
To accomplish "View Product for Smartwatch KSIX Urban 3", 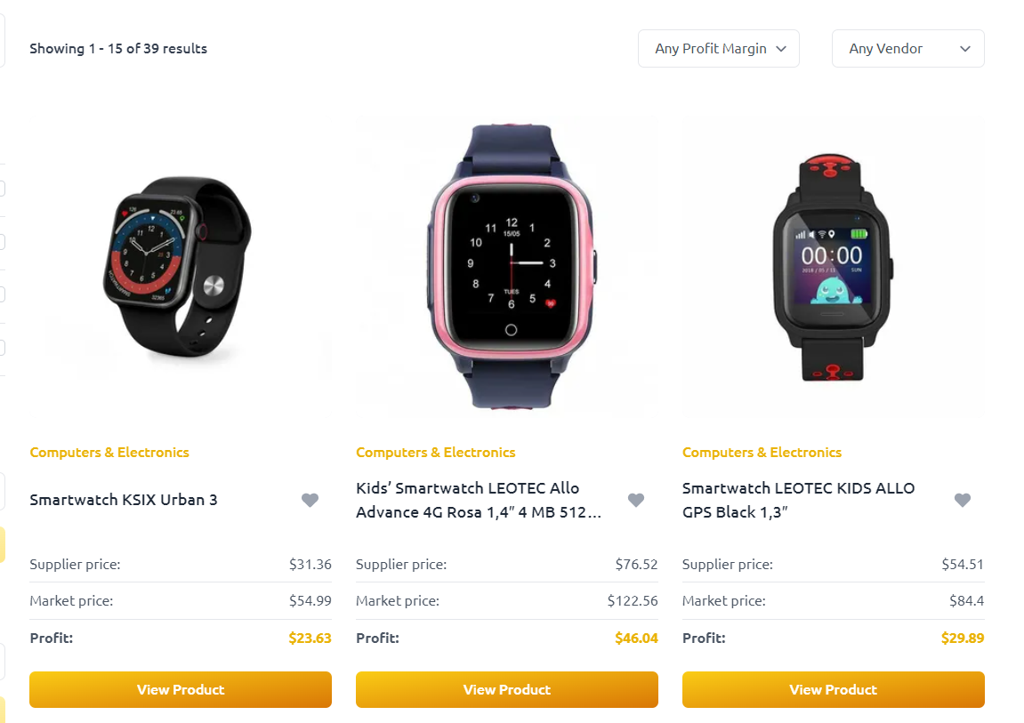I will pyautogui.click(x=181, y=690).
